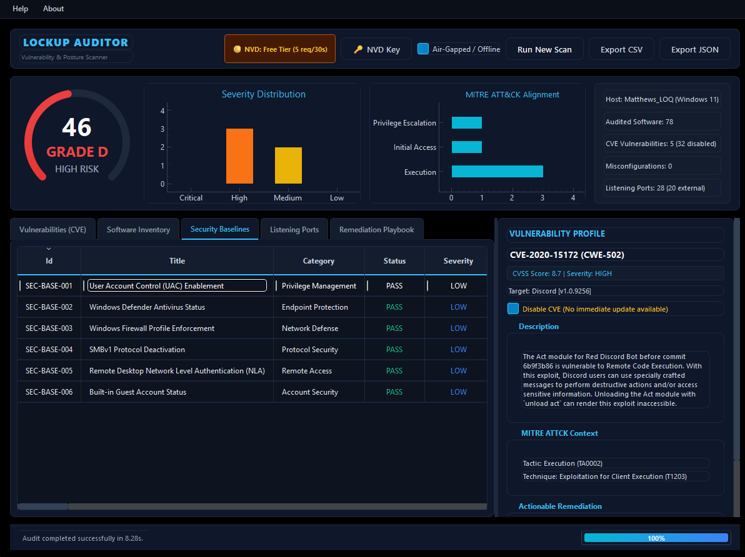Image resolution: width=745 pixels, height=557 pixels.
Task: Open the Remediation Playbook tab
Action: pyautogui.click(x=377, y=229)
